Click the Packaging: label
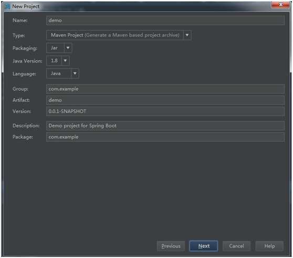Image resolution: width=293 pixels, height=258 pixels. pyautogui.click(x=25, y=48)
